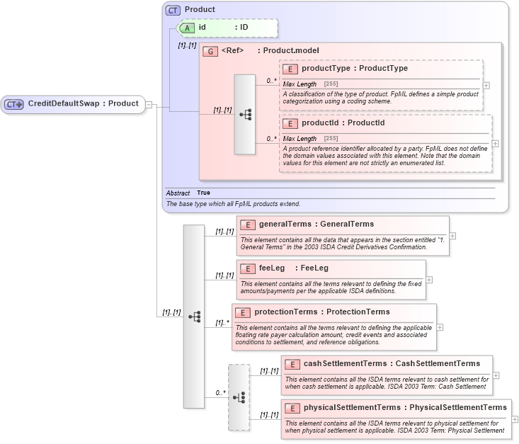The height and width of the screenshot is (444, 519).
Task: Expand the protectionTerms element plus box
Action: point(440,327)
